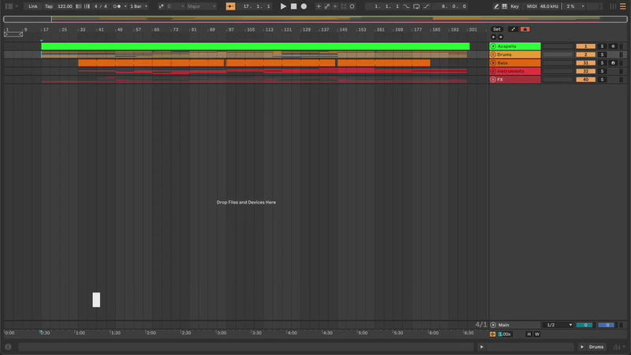The height and width of the screenshot is (355, 631).
Task: Click the Stop button in transport
Action: 293,6
